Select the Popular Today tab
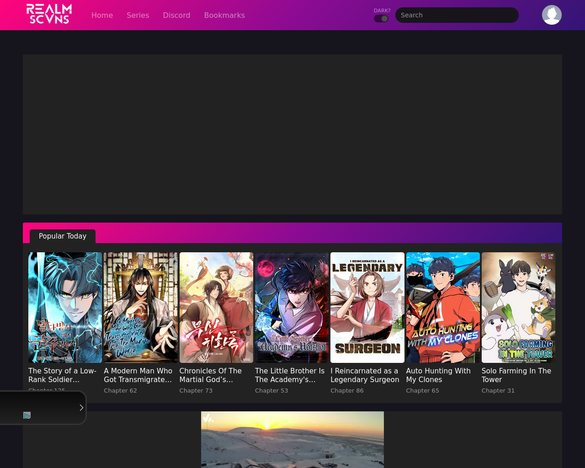585x468 pixels. (x=63, y=236)
